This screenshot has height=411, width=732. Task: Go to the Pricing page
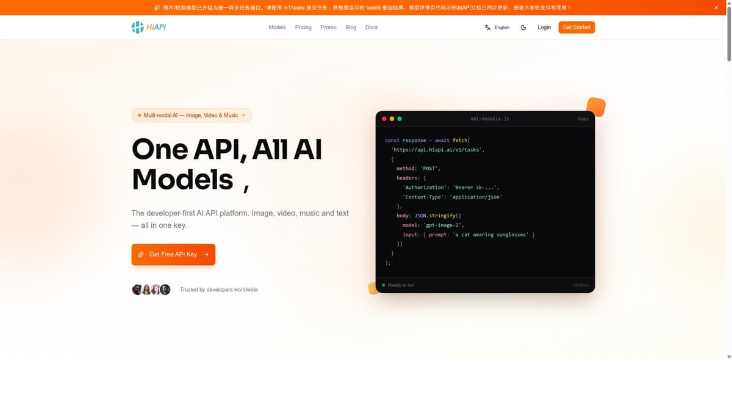pyautogui.click(x=303, y=27)
